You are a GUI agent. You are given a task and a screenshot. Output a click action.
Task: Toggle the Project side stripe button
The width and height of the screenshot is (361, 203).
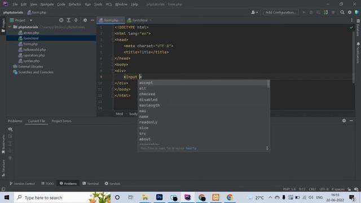tap(3, 25)
